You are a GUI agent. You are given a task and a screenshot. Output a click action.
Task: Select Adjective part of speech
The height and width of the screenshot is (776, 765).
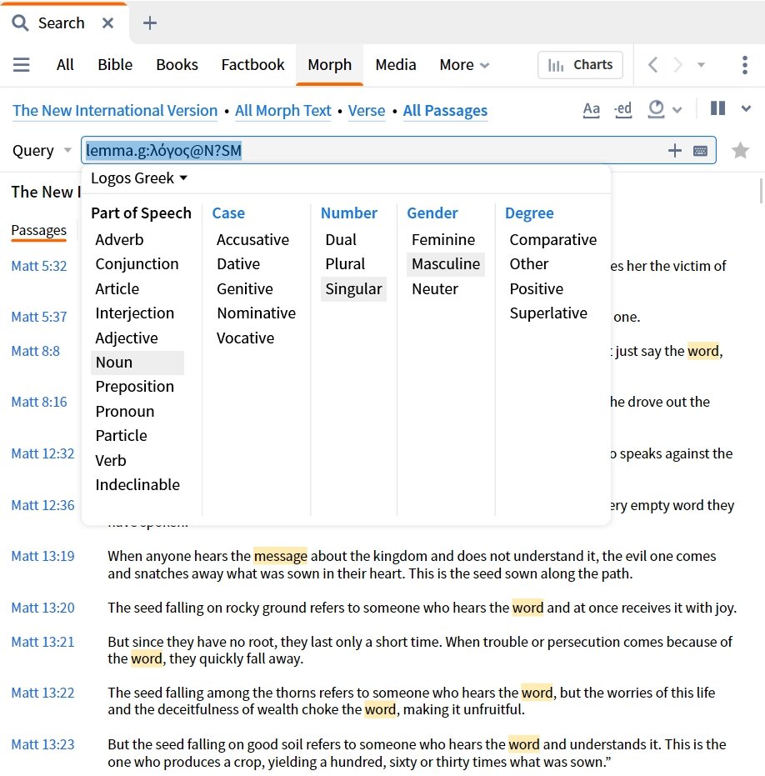(x=127, y=338)
